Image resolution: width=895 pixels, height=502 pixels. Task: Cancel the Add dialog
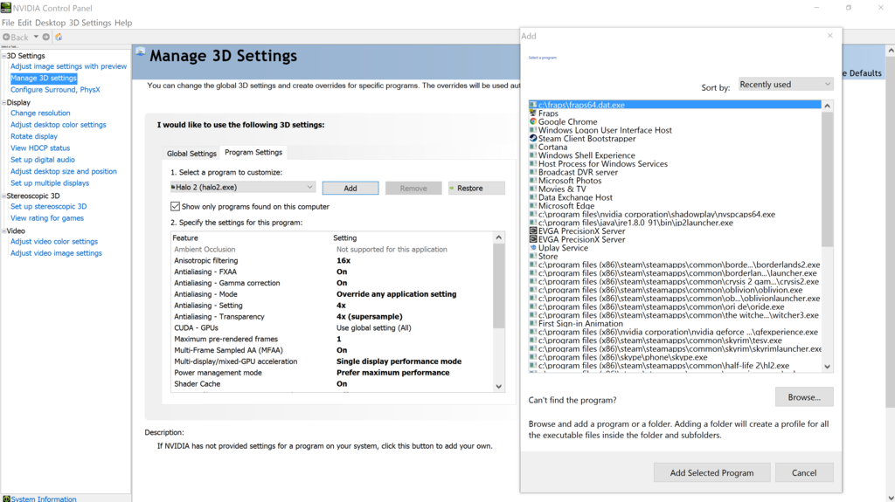coord(804,472)
